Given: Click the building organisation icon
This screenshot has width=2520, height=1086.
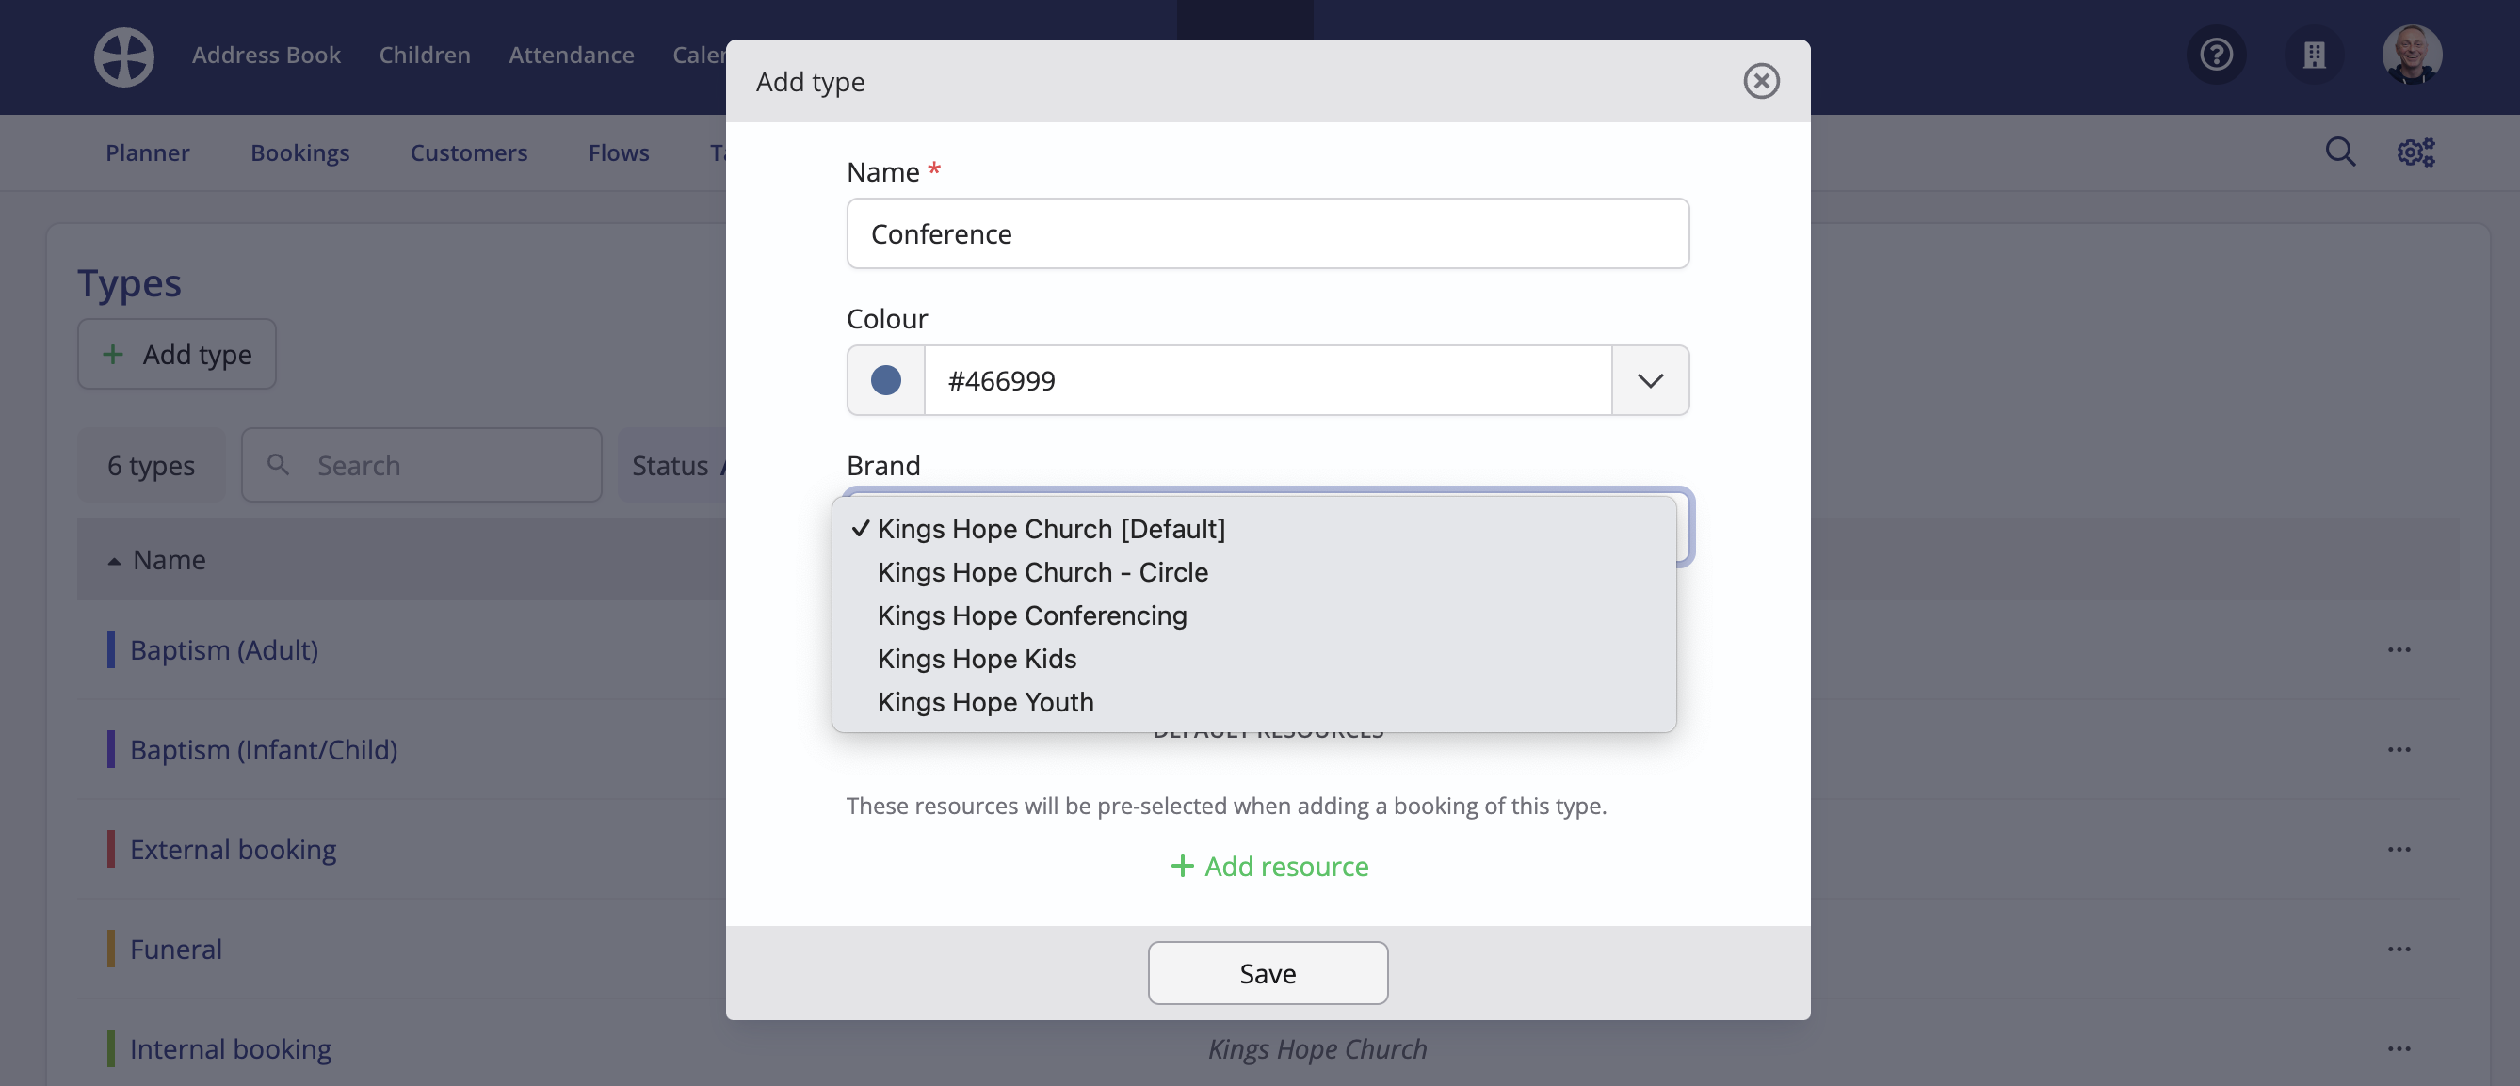Looking at the screenshot, I should click(x=2314, y=54).
